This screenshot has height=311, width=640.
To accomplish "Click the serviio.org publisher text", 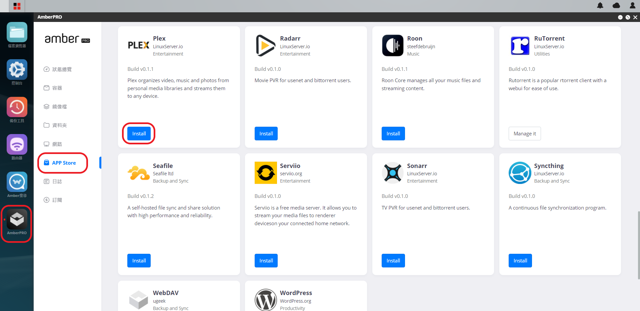I will click(x=291, y=174).
